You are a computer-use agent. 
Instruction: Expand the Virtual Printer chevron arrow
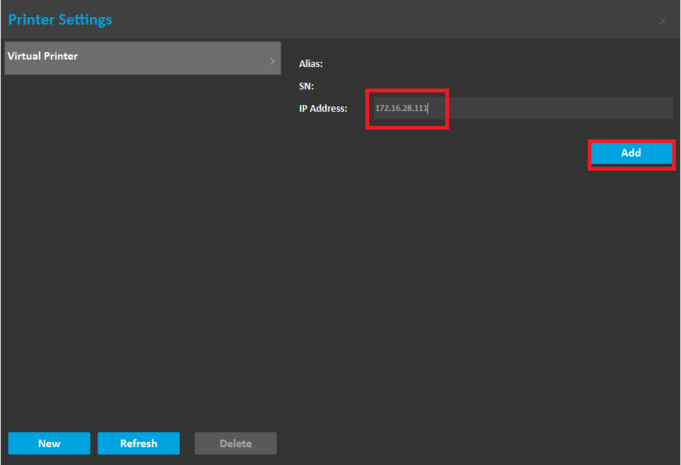pyautogui.click(x=272, y=60)
